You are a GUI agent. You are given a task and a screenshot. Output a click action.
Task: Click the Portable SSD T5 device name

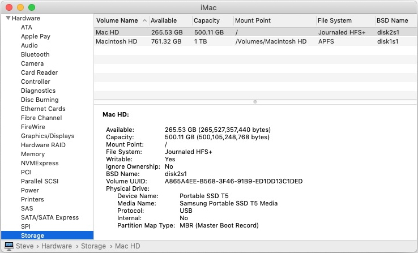click(204, 196)
